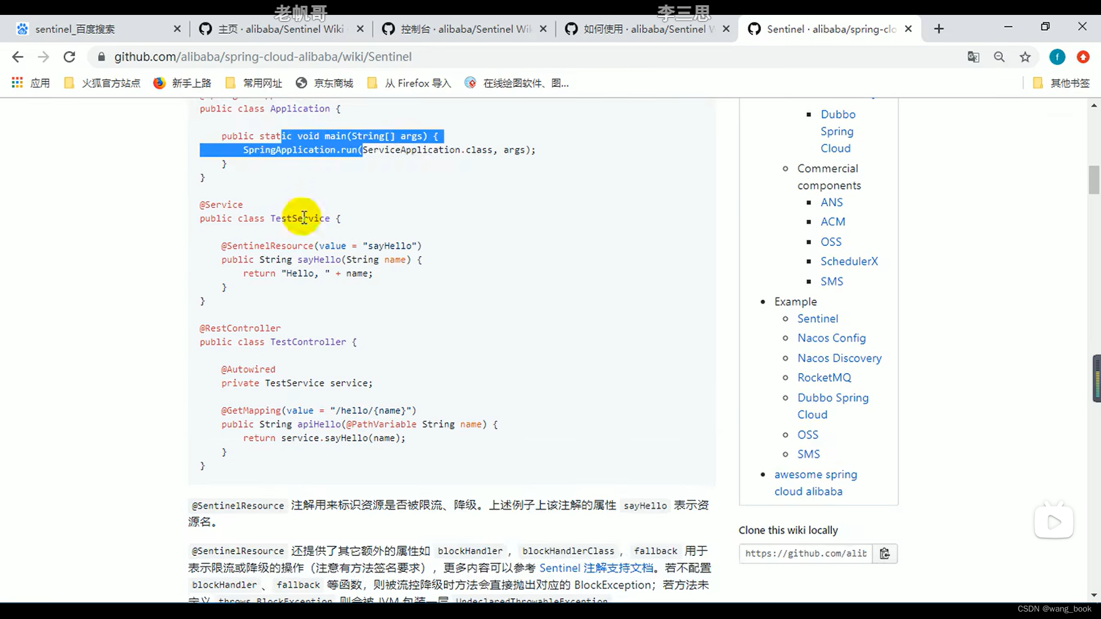1101x619 pixels.
Task: Close the spring-cloud-alibaba Sentinel tab
Action: (908, 29)
